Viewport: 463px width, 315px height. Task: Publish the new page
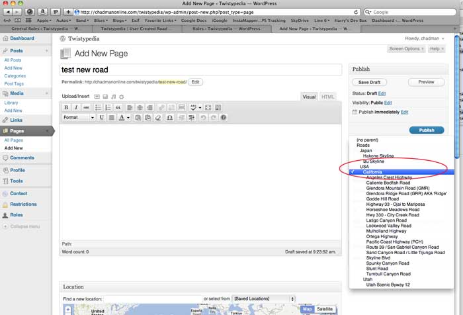click(427, 130)
